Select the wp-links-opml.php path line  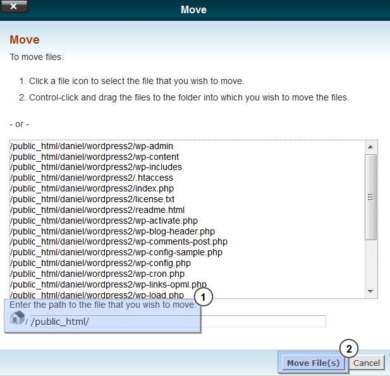pos(109,284)
